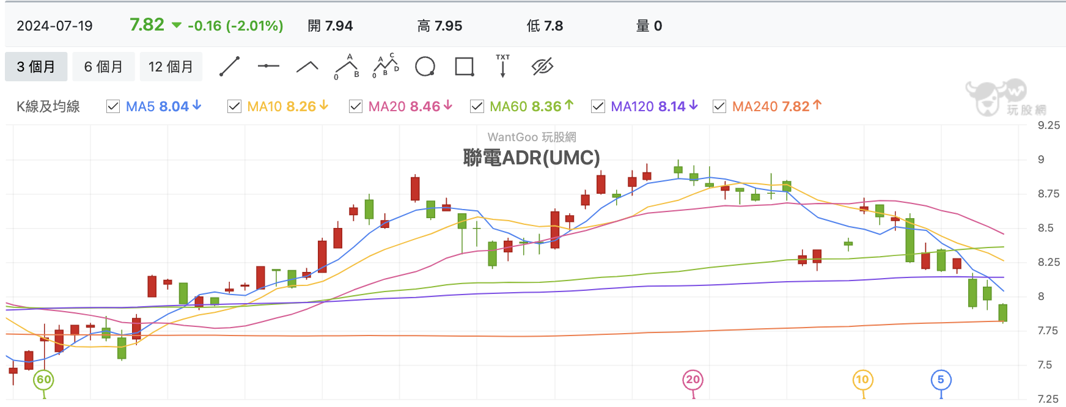Click the 8.25 price axis label
This screenshot has width=1066, height=407.
[1049, 262]
